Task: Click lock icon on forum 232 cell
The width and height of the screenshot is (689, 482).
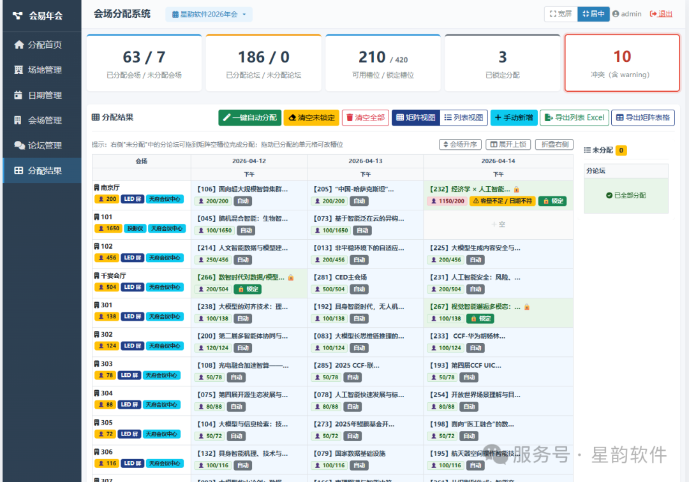Action: (516, 189)
